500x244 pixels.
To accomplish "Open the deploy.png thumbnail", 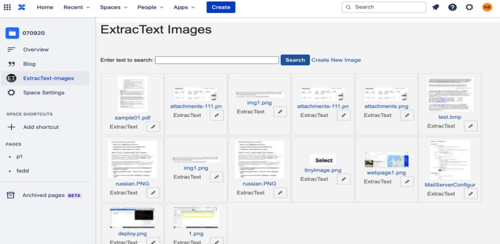I will pos(132,218).
